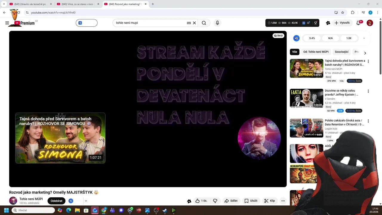Open options for Tajná dohoda sidebar video
This screenshot has height=215, width=382.
368,61
